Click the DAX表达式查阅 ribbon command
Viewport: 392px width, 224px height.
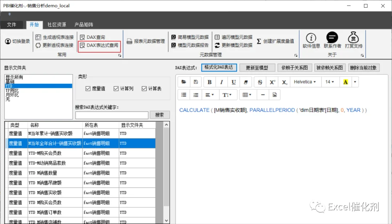pos(99,45)
